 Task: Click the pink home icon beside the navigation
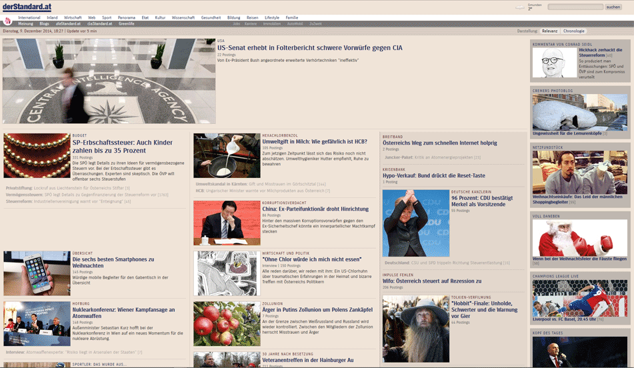[x=7, y=21]
